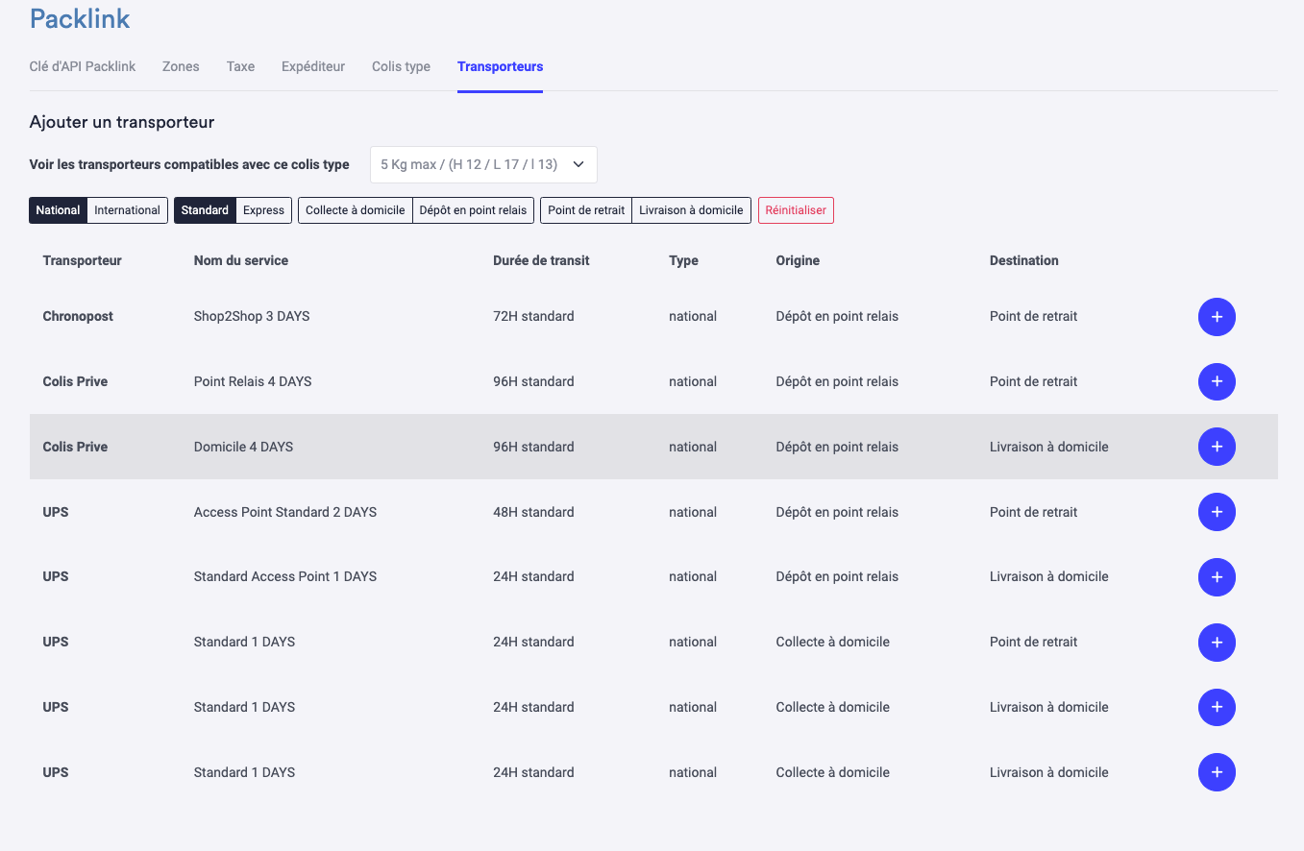Screen dimensions: 1304x851
Task: Add Colis Prive Domicile 4 DAYS service
Action: click(1217, 447)
